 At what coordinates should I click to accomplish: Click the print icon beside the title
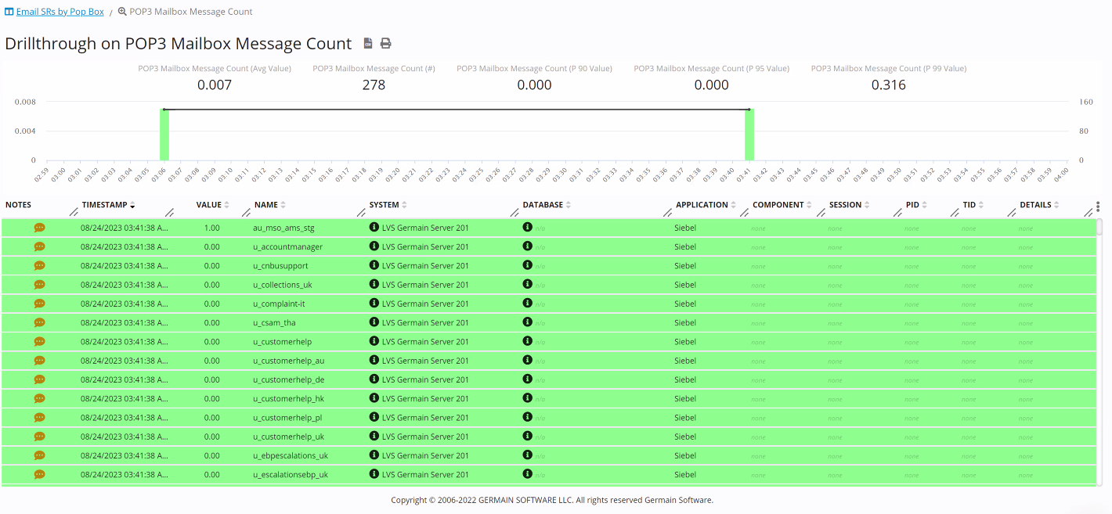click(x=386, y=44)
